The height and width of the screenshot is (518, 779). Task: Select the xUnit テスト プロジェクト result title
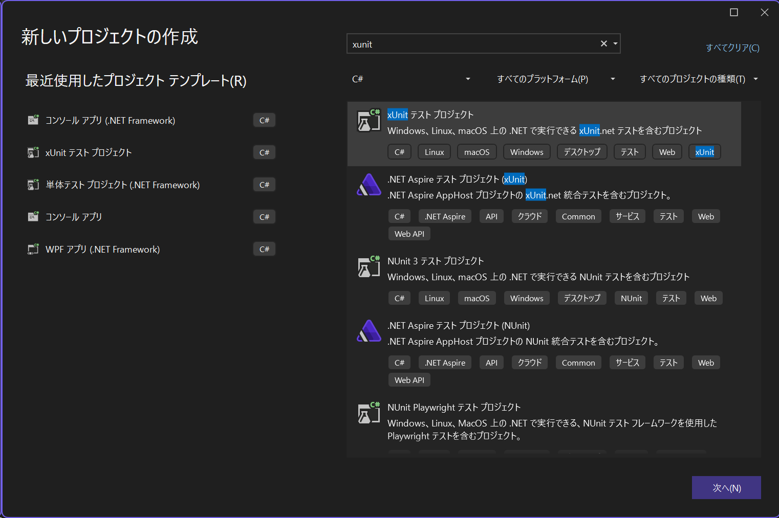[430, 115]
